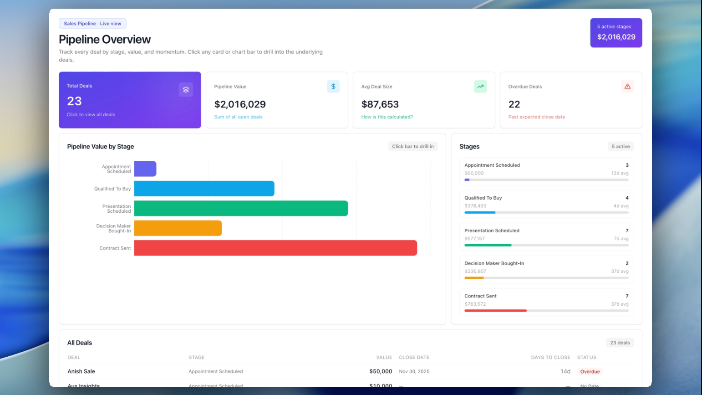
Task: Open the '5 active stages' summary badge
Action: [616, 33]
